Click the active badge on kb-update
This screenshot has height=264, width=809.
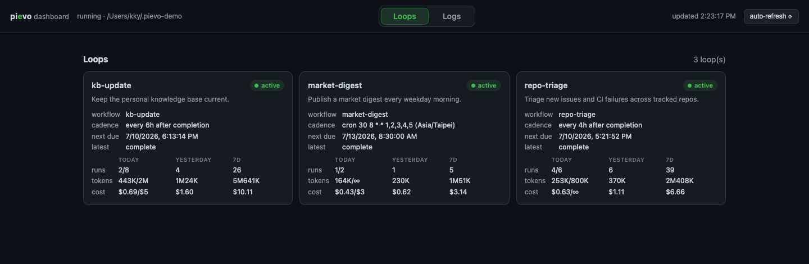(x=267, y=85)
